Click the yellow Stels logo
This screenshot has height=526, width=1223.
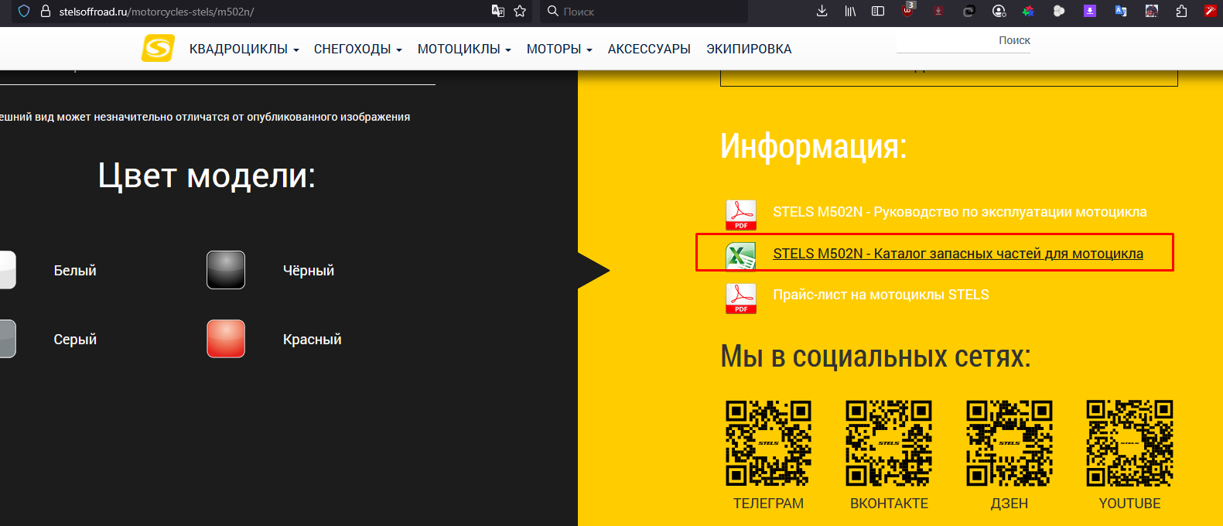pyautogui.click(x=158, y=48)
